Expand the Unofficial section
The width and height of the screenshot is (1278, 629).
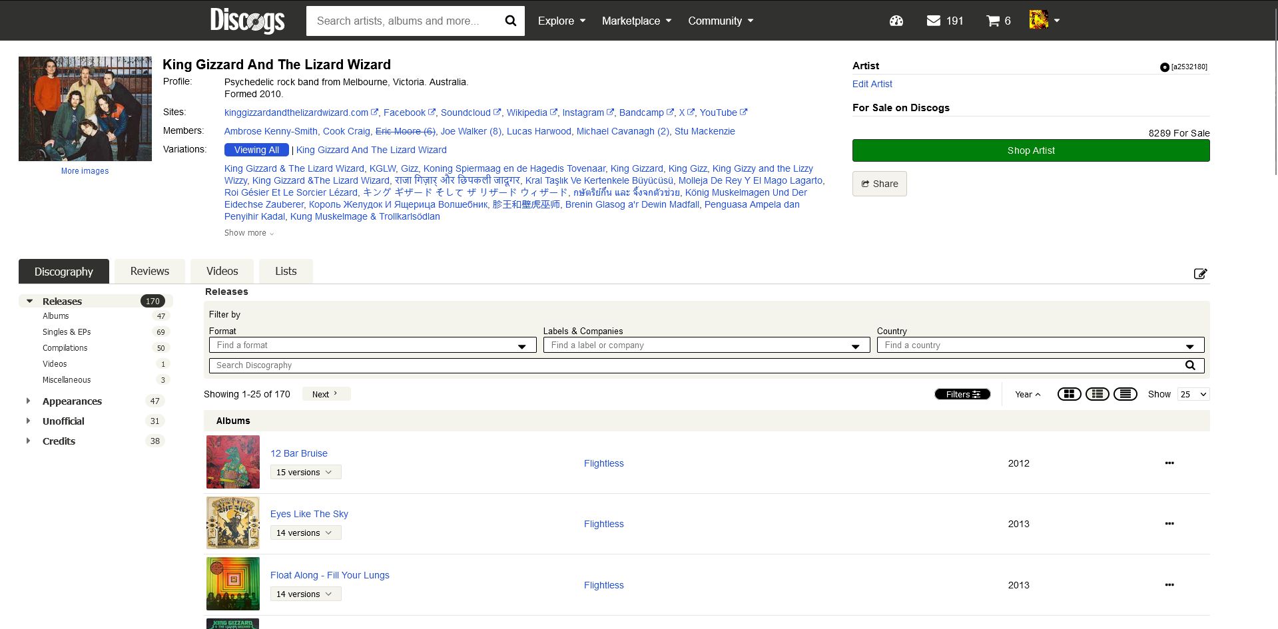click(x=28, y=421)
